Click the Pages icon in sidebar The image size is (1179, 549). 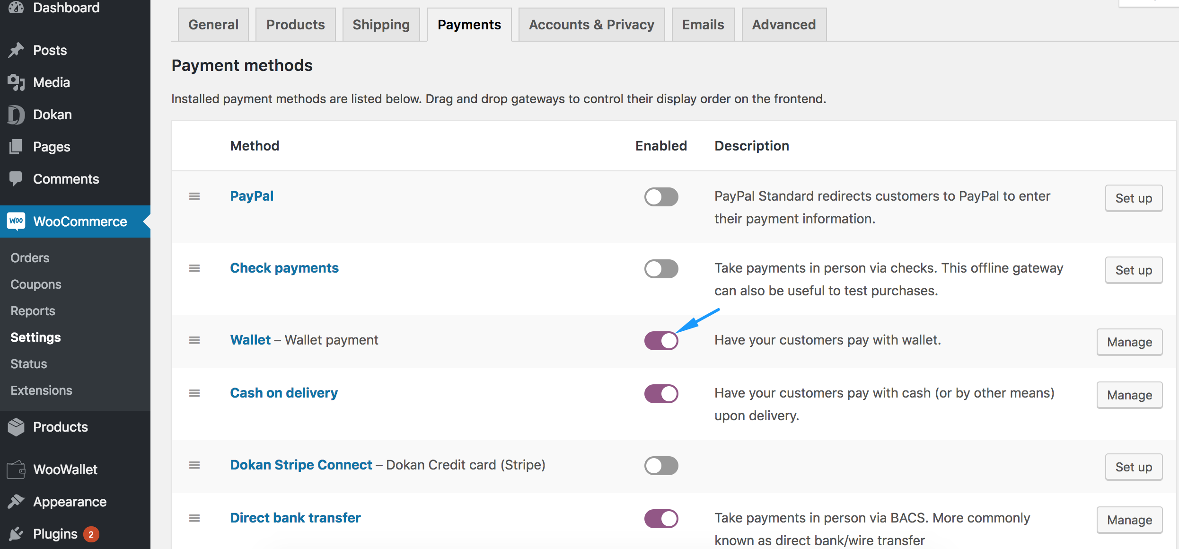pos(16,147)
